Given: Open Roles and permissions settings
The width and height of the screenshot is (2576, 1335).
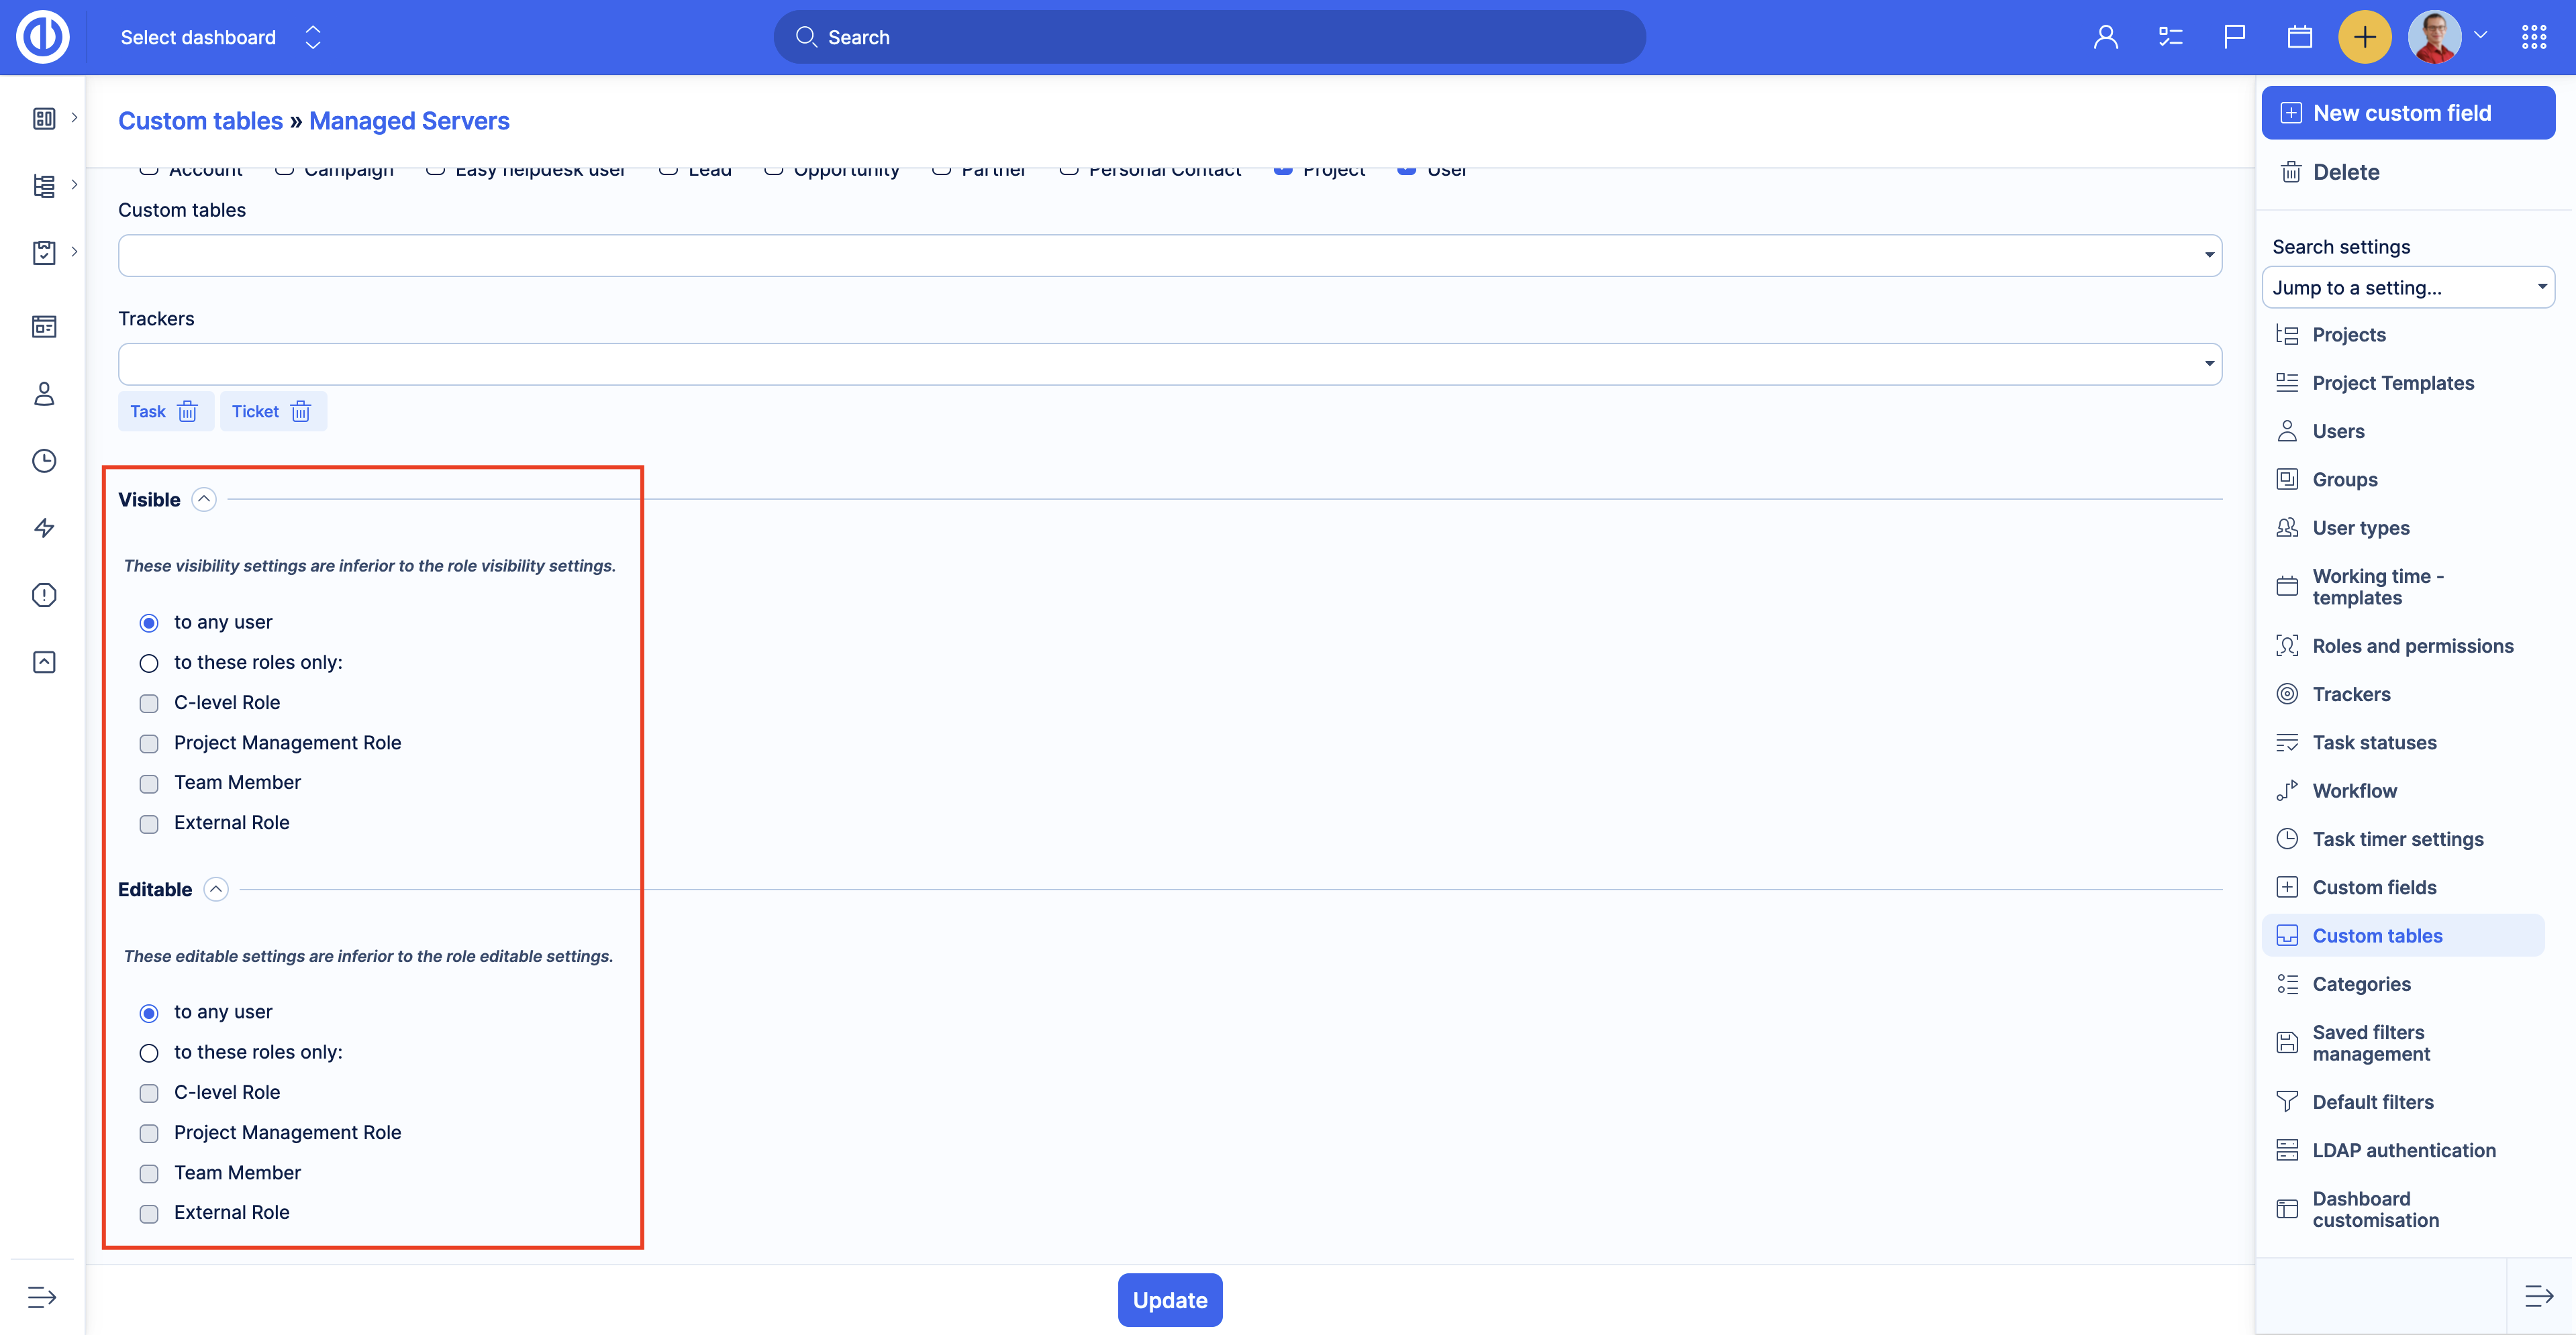Looking at the screenshot, I should [2411, 647].
